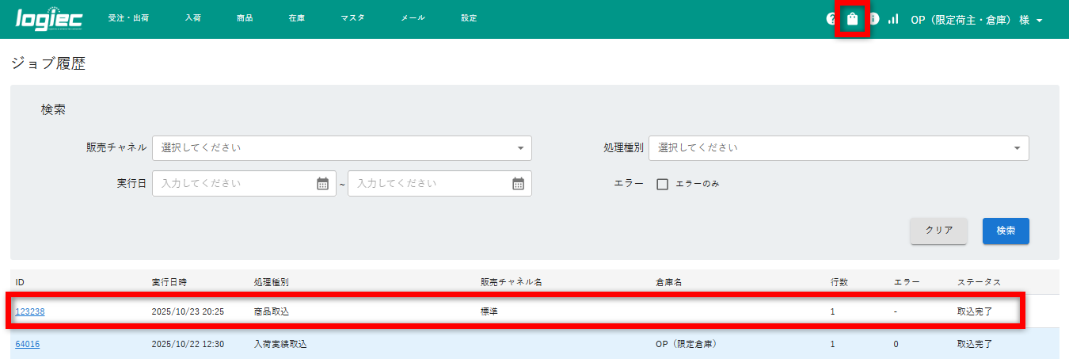Open the information icon in header
The height and width of the screenshot is (359, 1069).
point(874,18)
